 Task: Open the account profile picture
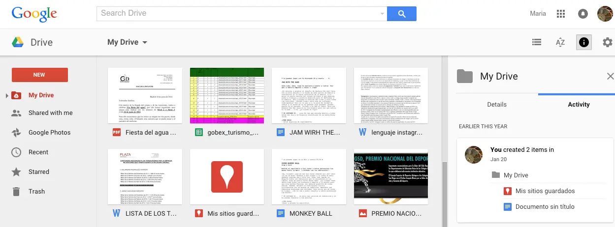[x=605, y=14]
